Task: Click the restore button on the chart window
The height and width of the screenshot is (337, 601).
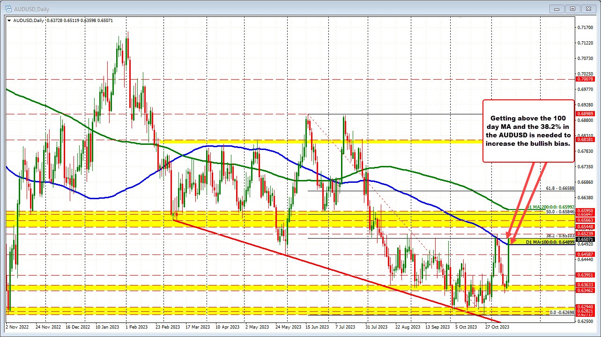Action: click(572, 8)
